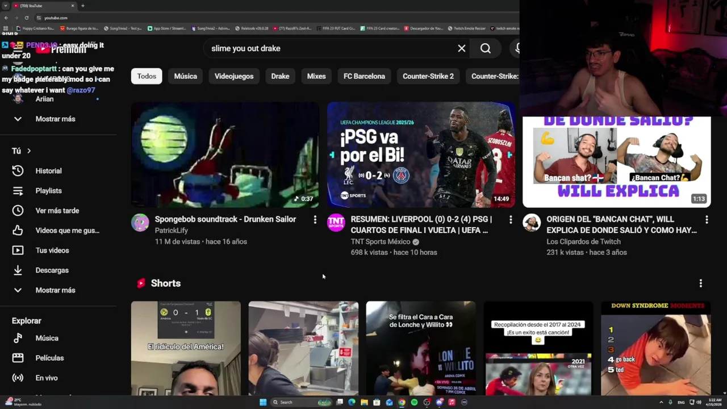Open ORIGEN DEL BANCAN CHAT video title
The width and height of the screenshot is (727, 409).
[621, 224]
